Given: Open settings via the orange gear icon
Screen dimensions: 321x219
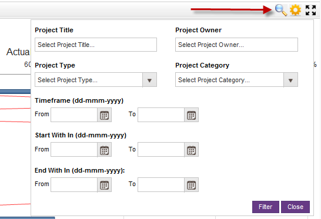Looking at the screenshot, I should [x=295, y=10].
